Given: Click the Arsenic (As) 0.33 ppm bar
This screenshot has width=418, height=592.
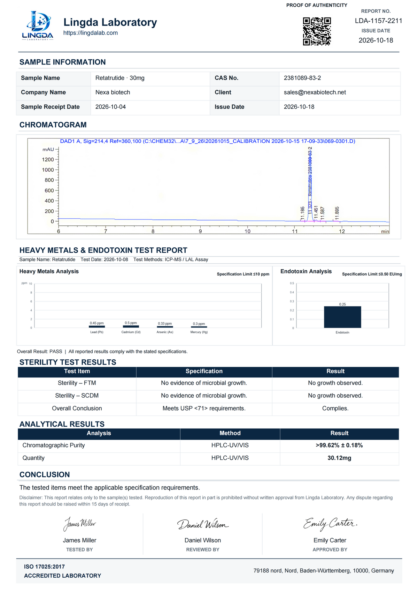Looking at the screenshot, I should click(x=165, y=327).
